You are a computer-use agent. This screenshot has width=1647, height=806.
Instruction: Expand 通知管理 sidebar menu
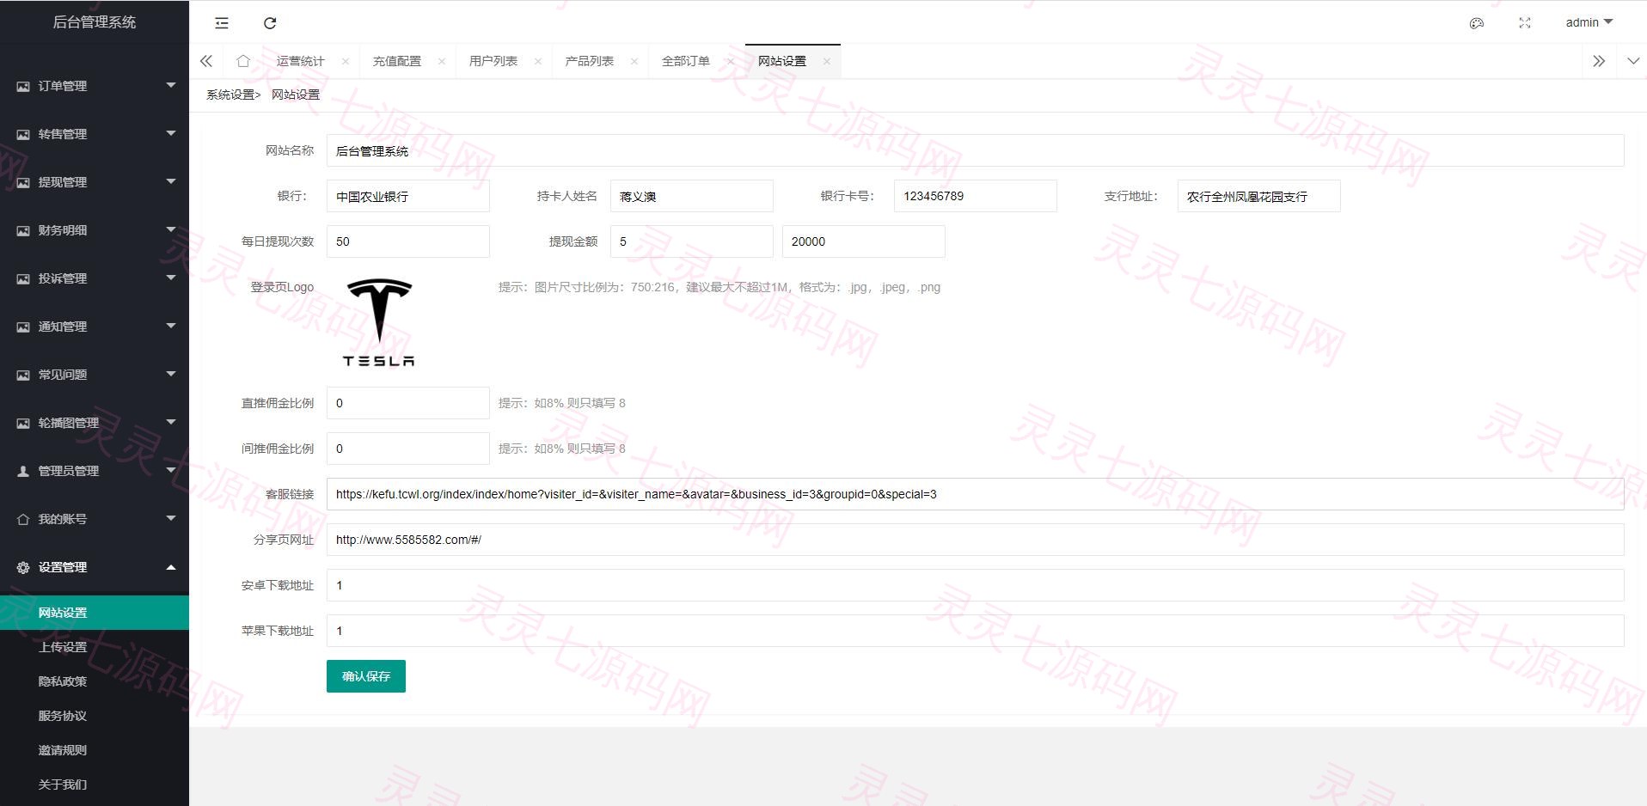tap(95, 327)
